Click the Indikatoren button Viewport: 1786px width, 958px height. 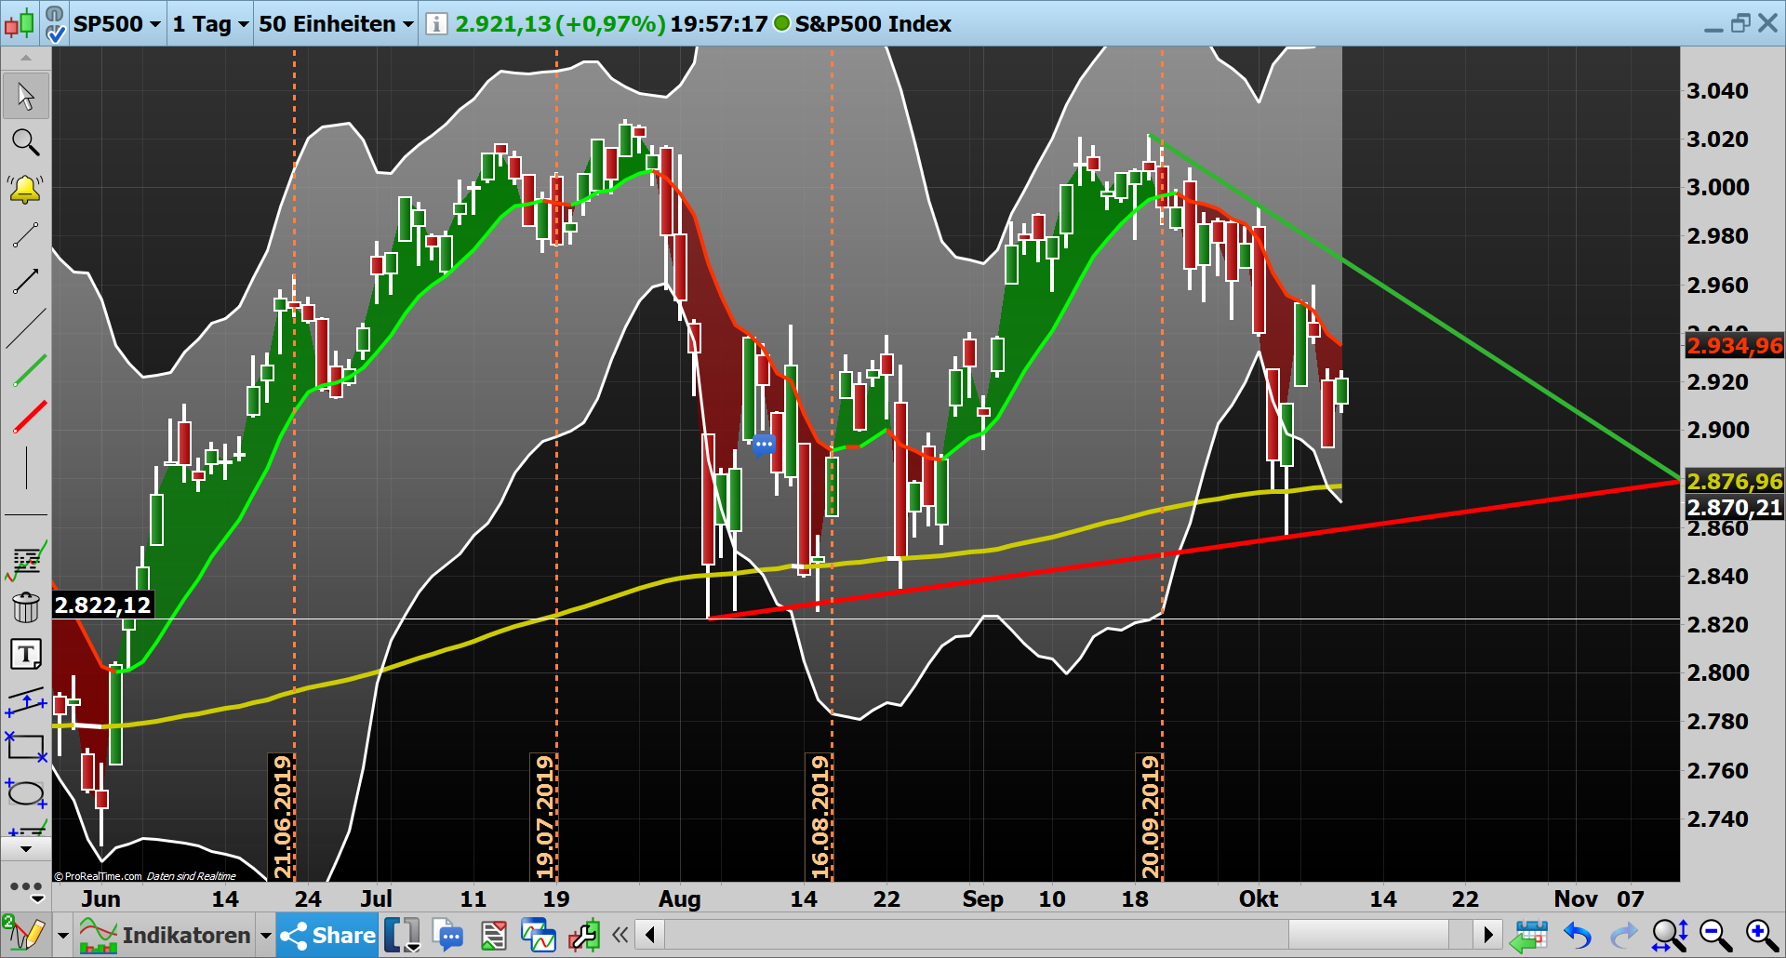[166, 935]
